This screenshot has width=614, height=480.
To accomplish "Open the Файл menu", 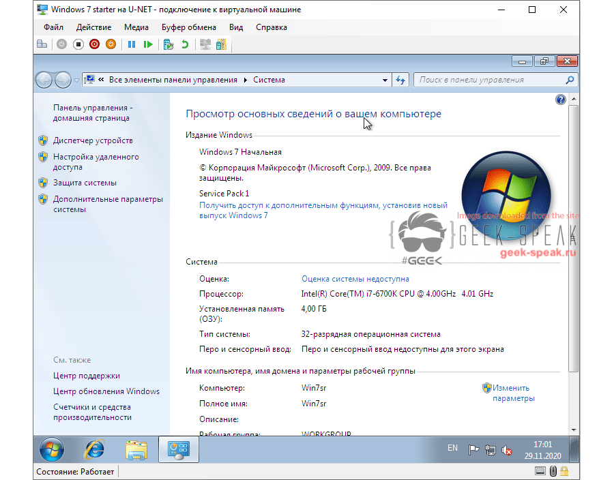I will 54,27.
